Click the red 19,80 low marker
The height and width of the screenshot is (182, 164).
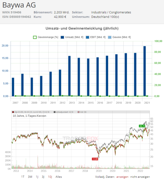coord(95,159)
